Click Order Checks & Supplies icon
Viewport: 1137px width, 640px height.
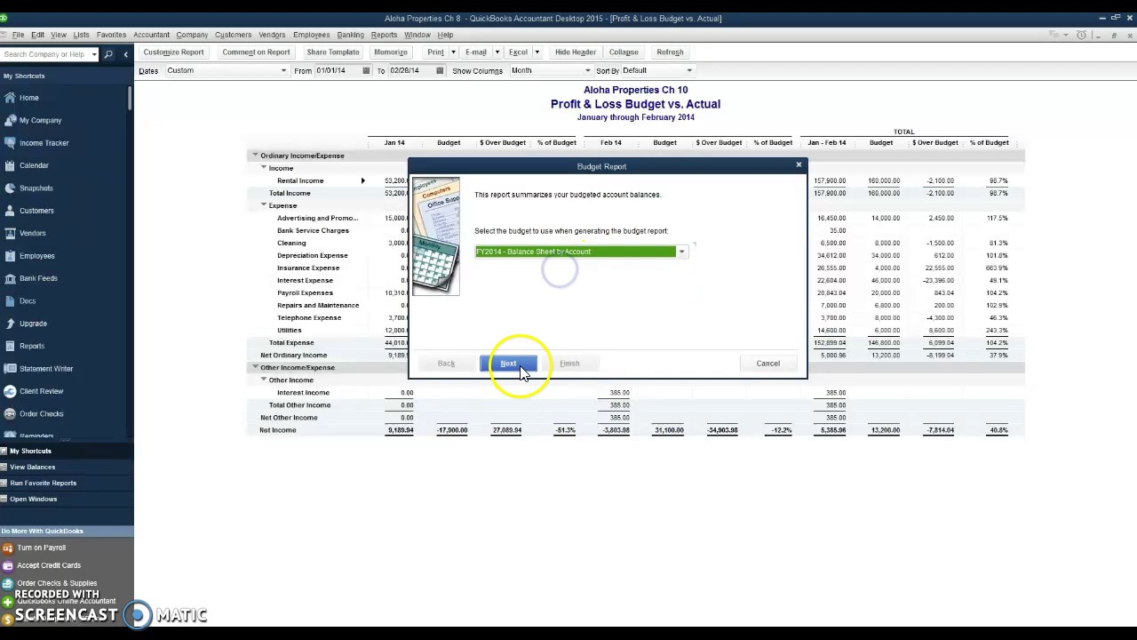point(8,583)
